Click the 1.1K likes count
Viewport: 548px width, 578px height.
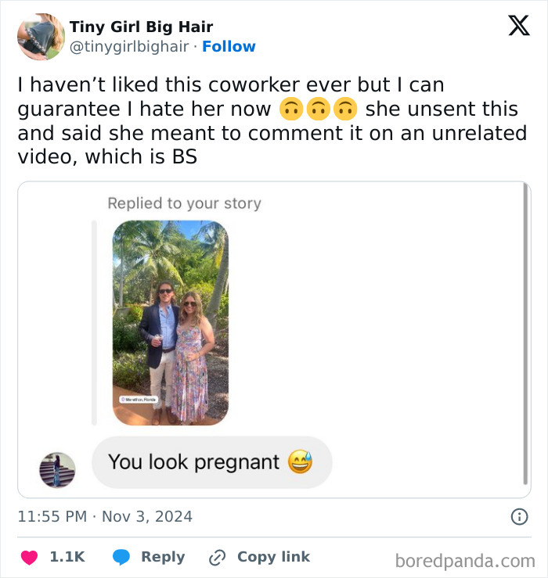[67, 557]
